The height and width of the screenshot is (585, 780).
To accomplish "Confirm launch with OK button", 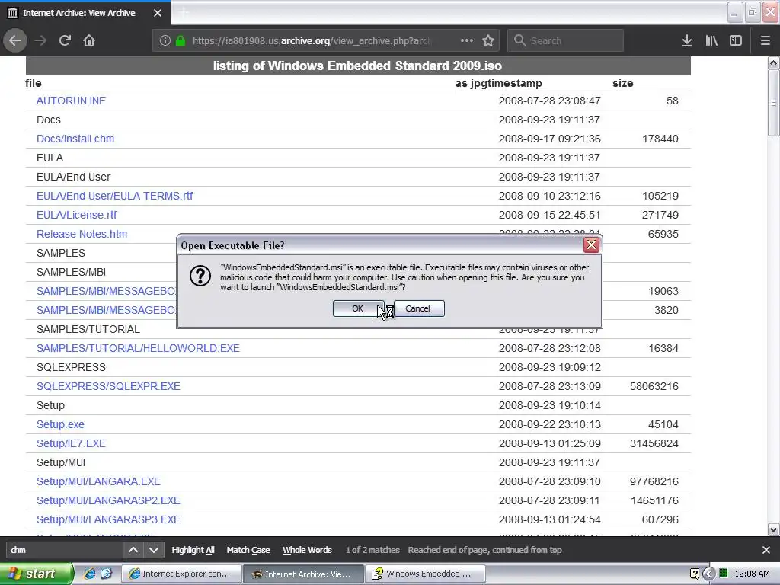I will click(x=358, y=308).
